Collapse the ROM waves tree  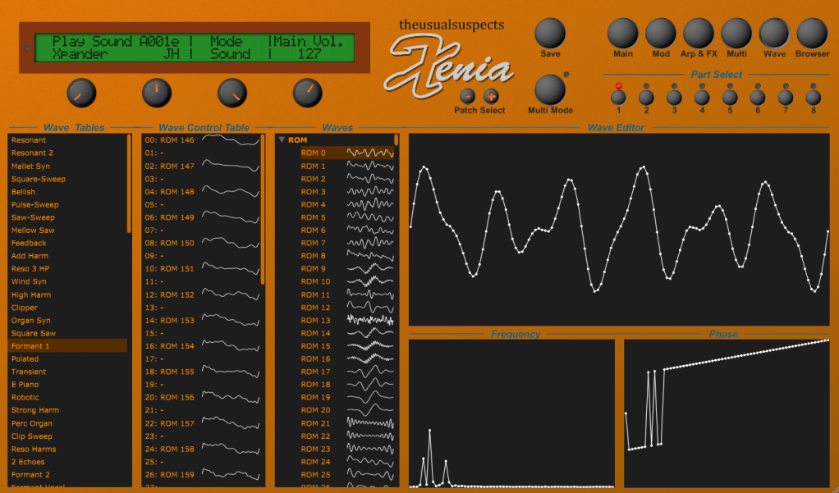coord(282,140)
